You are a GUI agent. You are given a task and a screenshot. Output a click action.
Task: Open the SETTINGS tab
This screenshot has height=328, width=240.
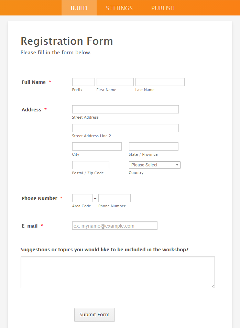tap(119, 8)
